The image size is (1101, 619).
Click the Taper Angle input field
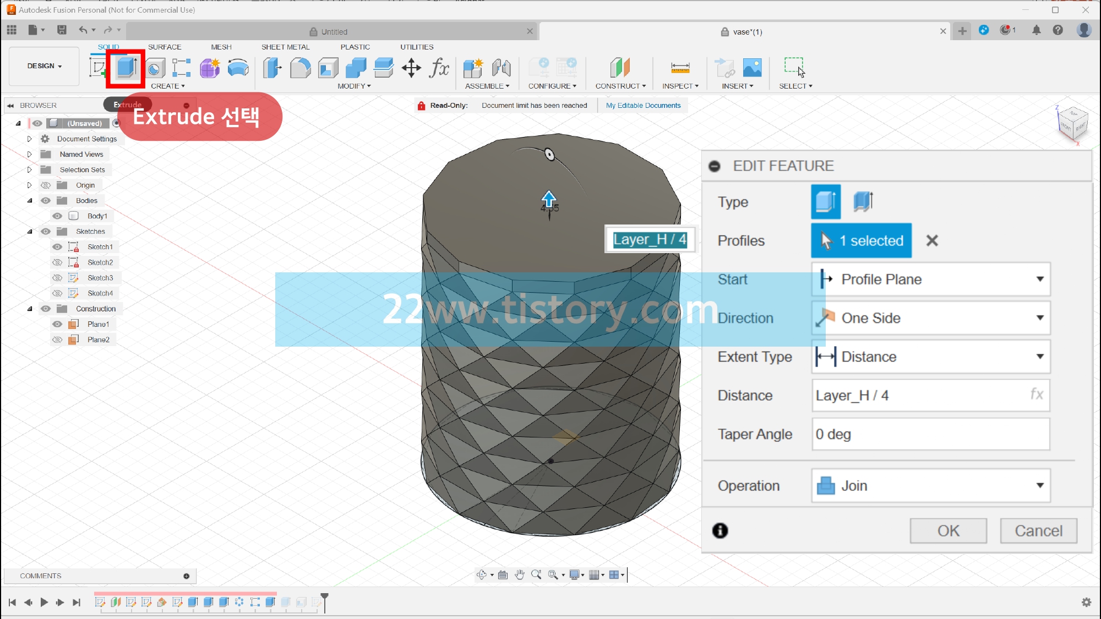point(930,434)
